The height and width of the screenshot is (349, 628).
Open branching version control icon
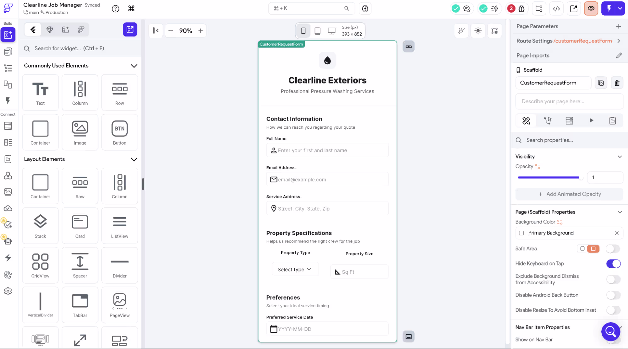coord(539,8)
